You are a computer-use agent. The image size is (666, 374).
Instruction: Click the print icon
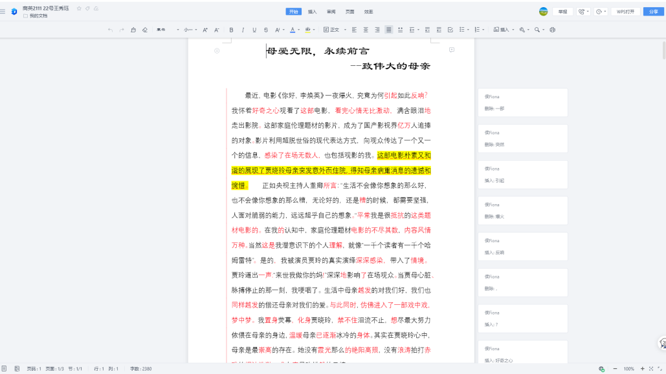tap(552, 30)
